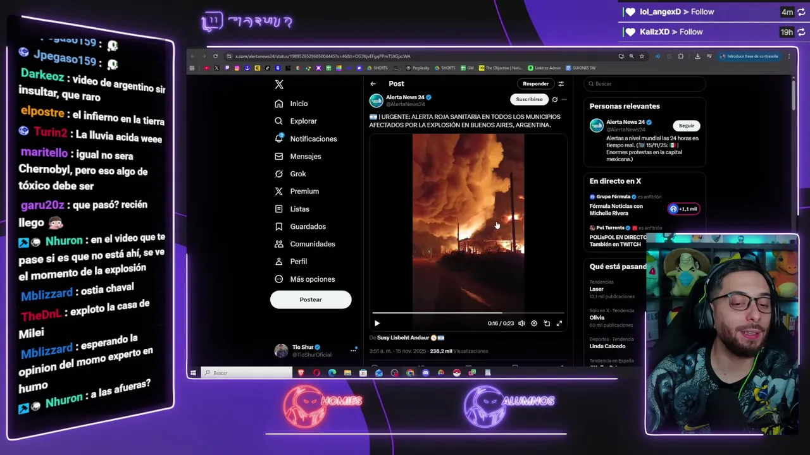Open the Linda Caicedo trending topic
810x455 pixels.
[607, 346]
